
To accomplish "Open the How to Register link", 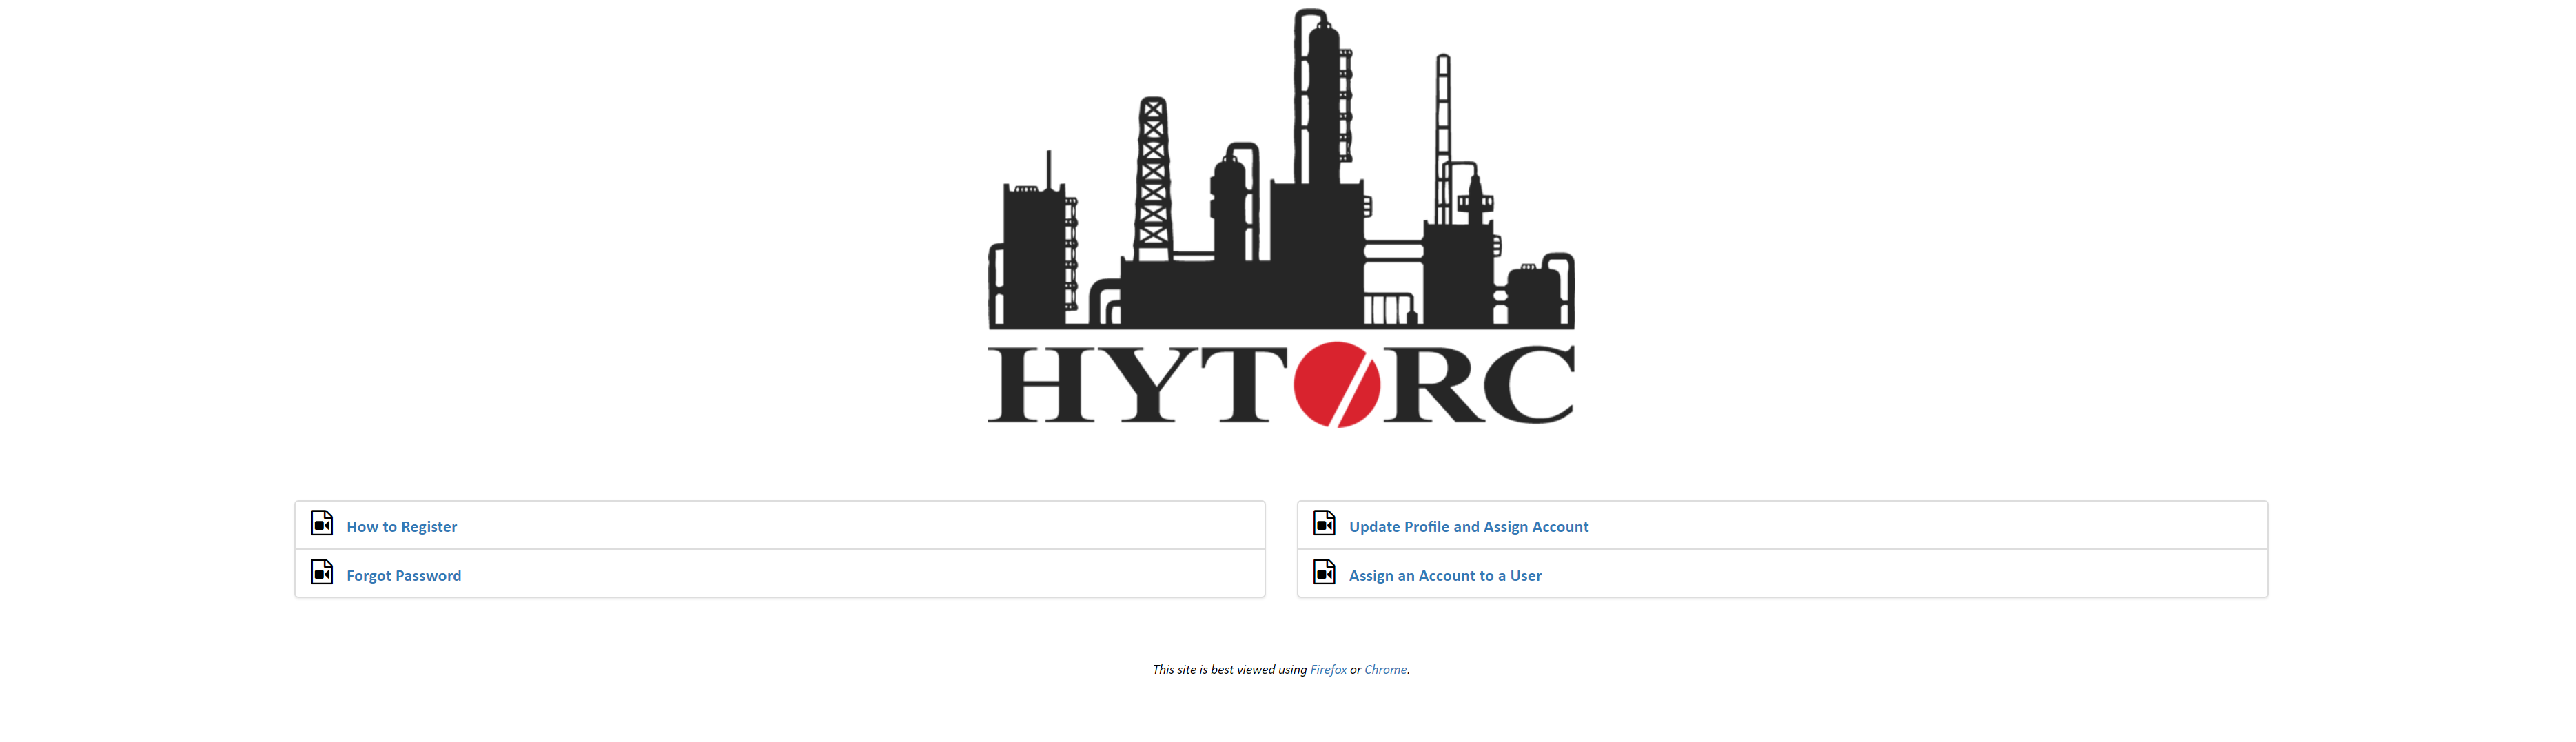I will [401, 527].
